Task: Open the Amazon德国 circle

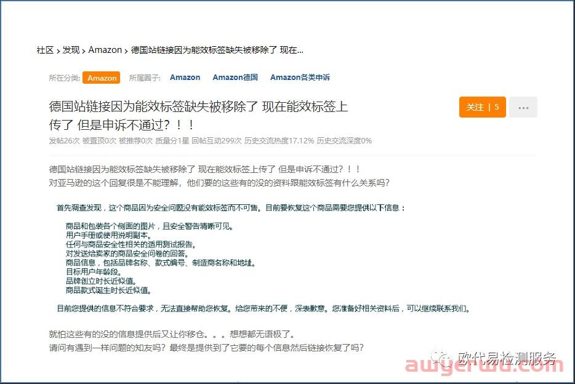Action: (235, 78)
